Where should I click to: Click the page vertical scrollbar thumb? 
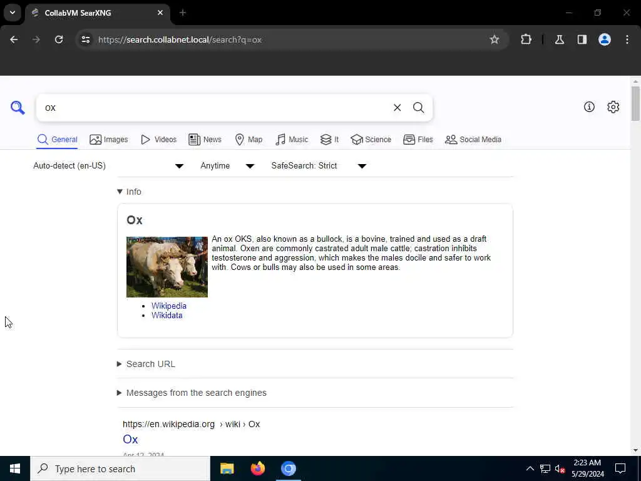635,103
